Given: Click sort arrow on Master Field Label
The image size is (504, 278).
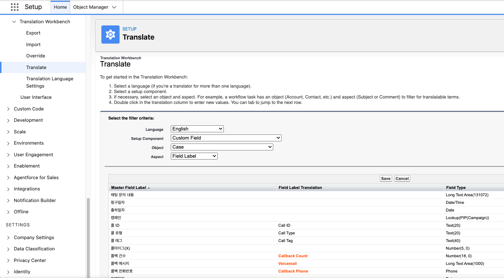Looking at the screenshot, I should [149, 188].
